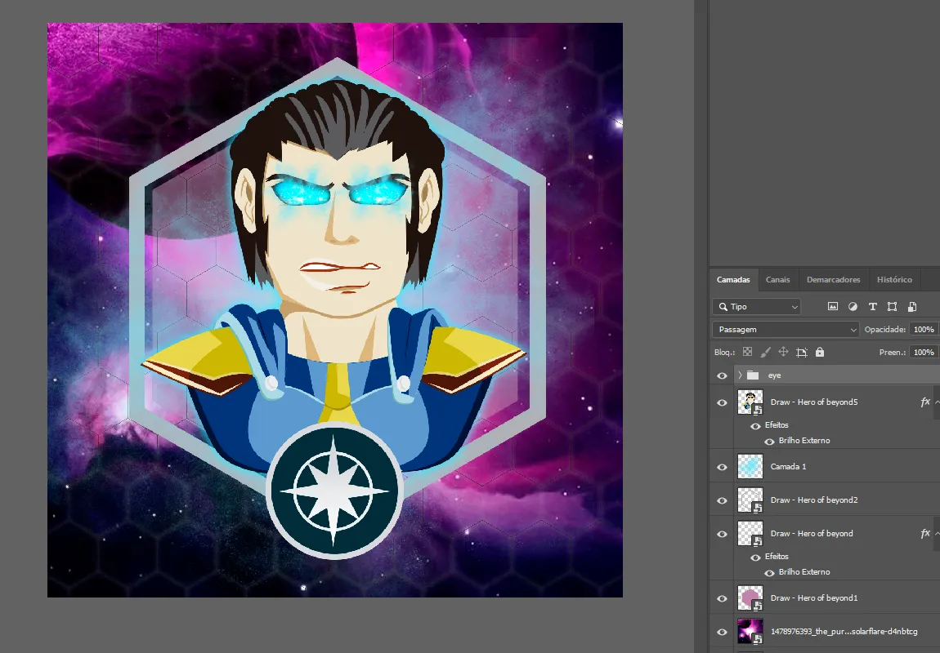Switch to the Camadas tab
This screenshot has height=653, width=940.
click(733, 279)
